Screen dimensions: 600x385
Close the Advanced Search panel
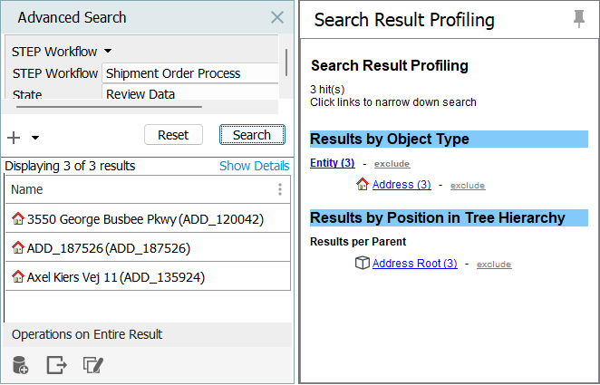click(x=277, y=17)
